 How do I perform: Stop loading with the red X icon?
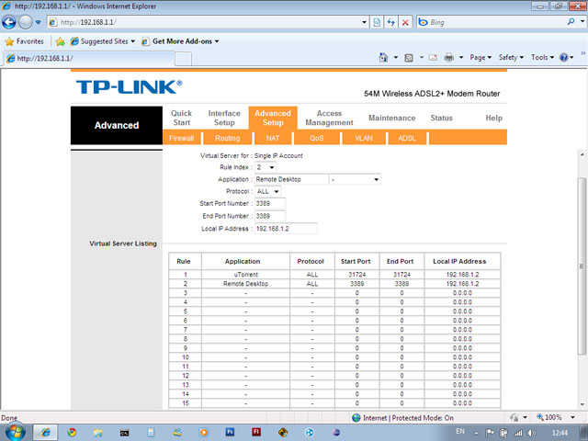click(405, 22)
